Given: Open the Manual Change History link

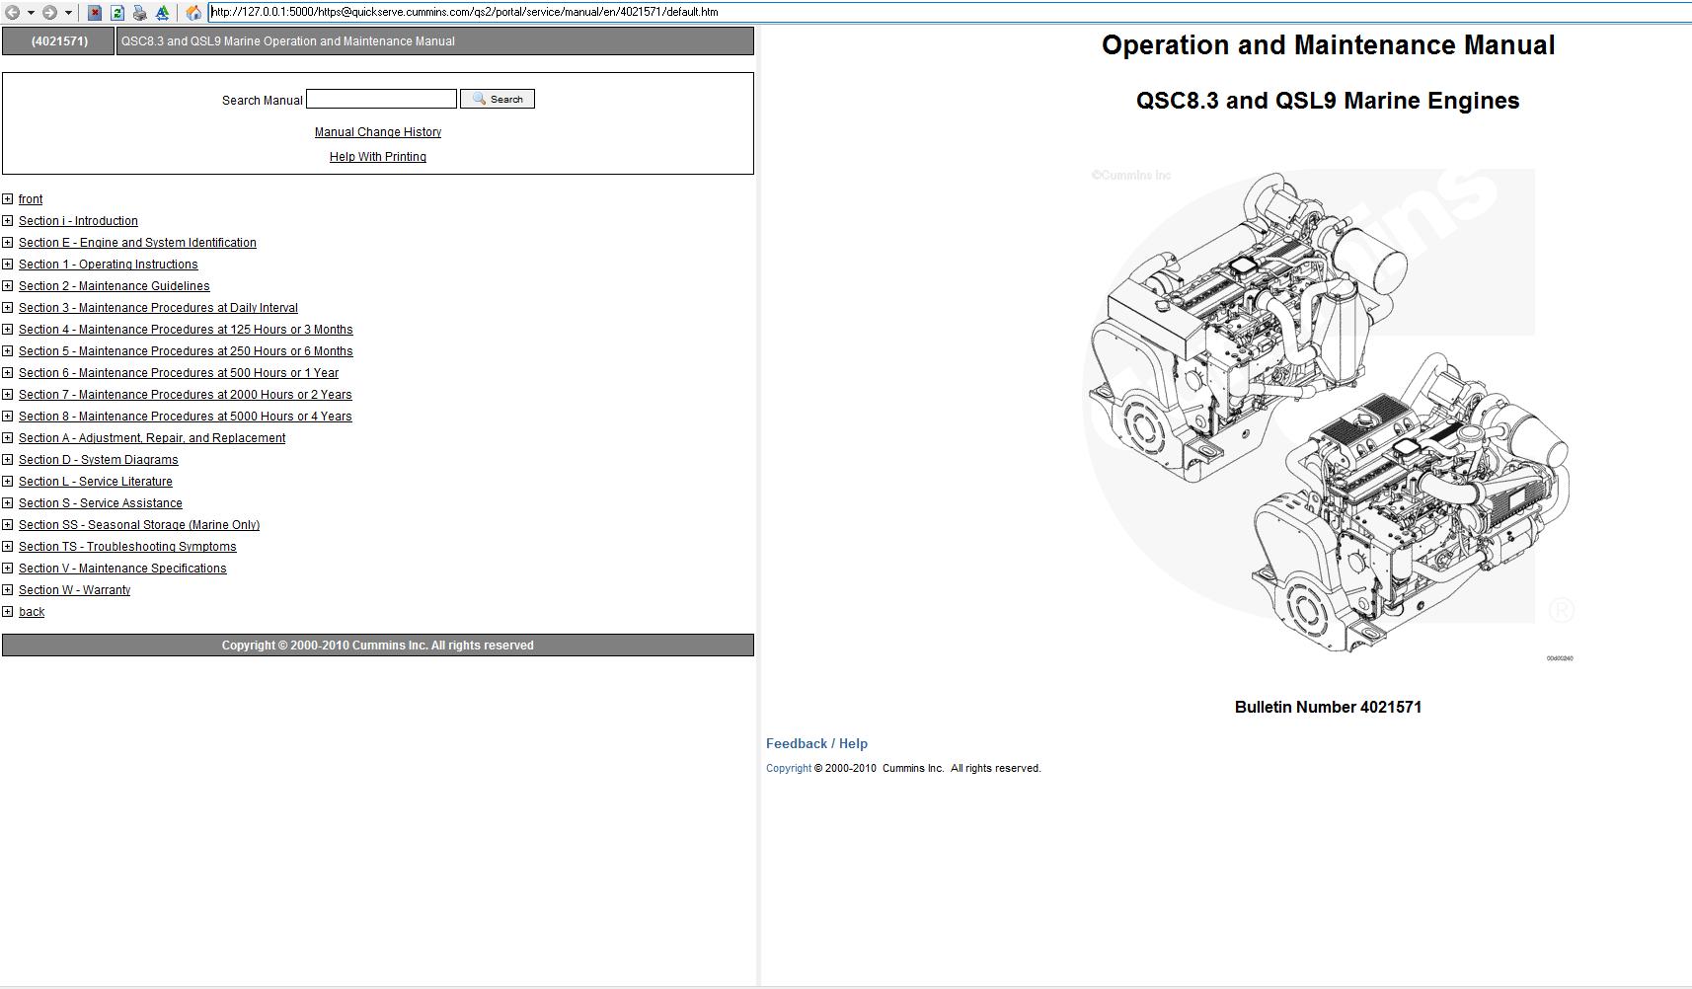Looking at the screenshot, I should pos(377,131).
